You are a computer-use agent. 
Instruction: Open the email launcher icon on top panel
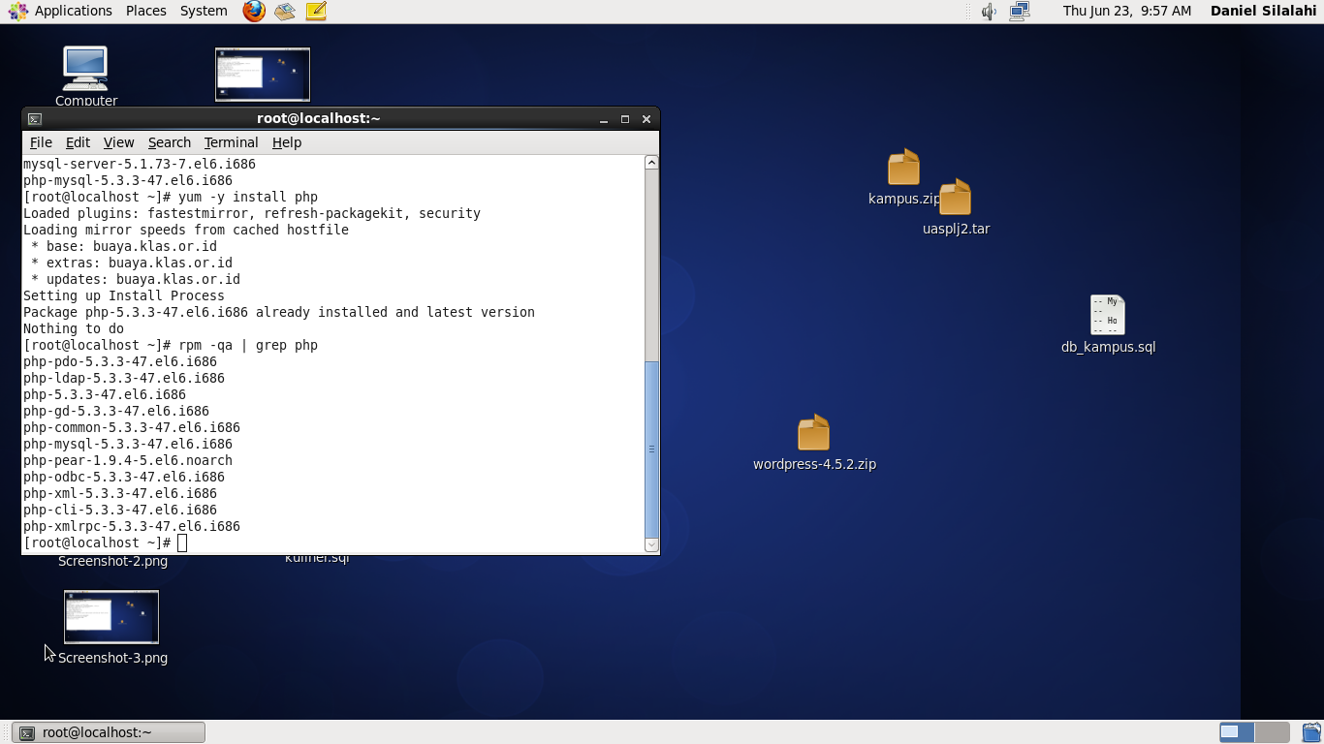point(284,11)
